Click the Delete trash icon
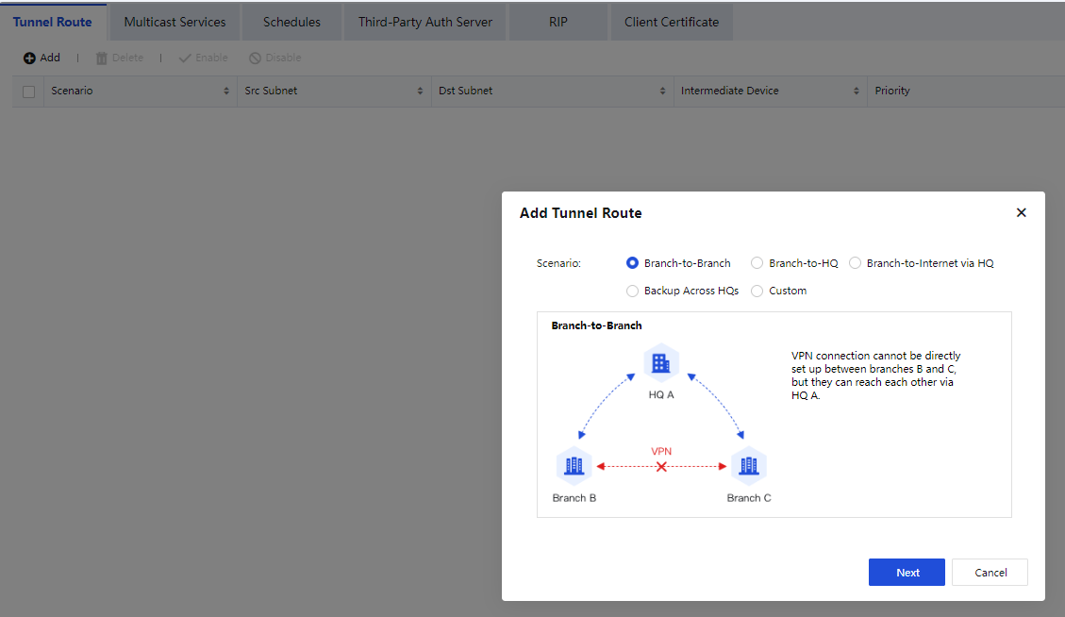This screenshot has width=1065, height=617. click(102, 58)
